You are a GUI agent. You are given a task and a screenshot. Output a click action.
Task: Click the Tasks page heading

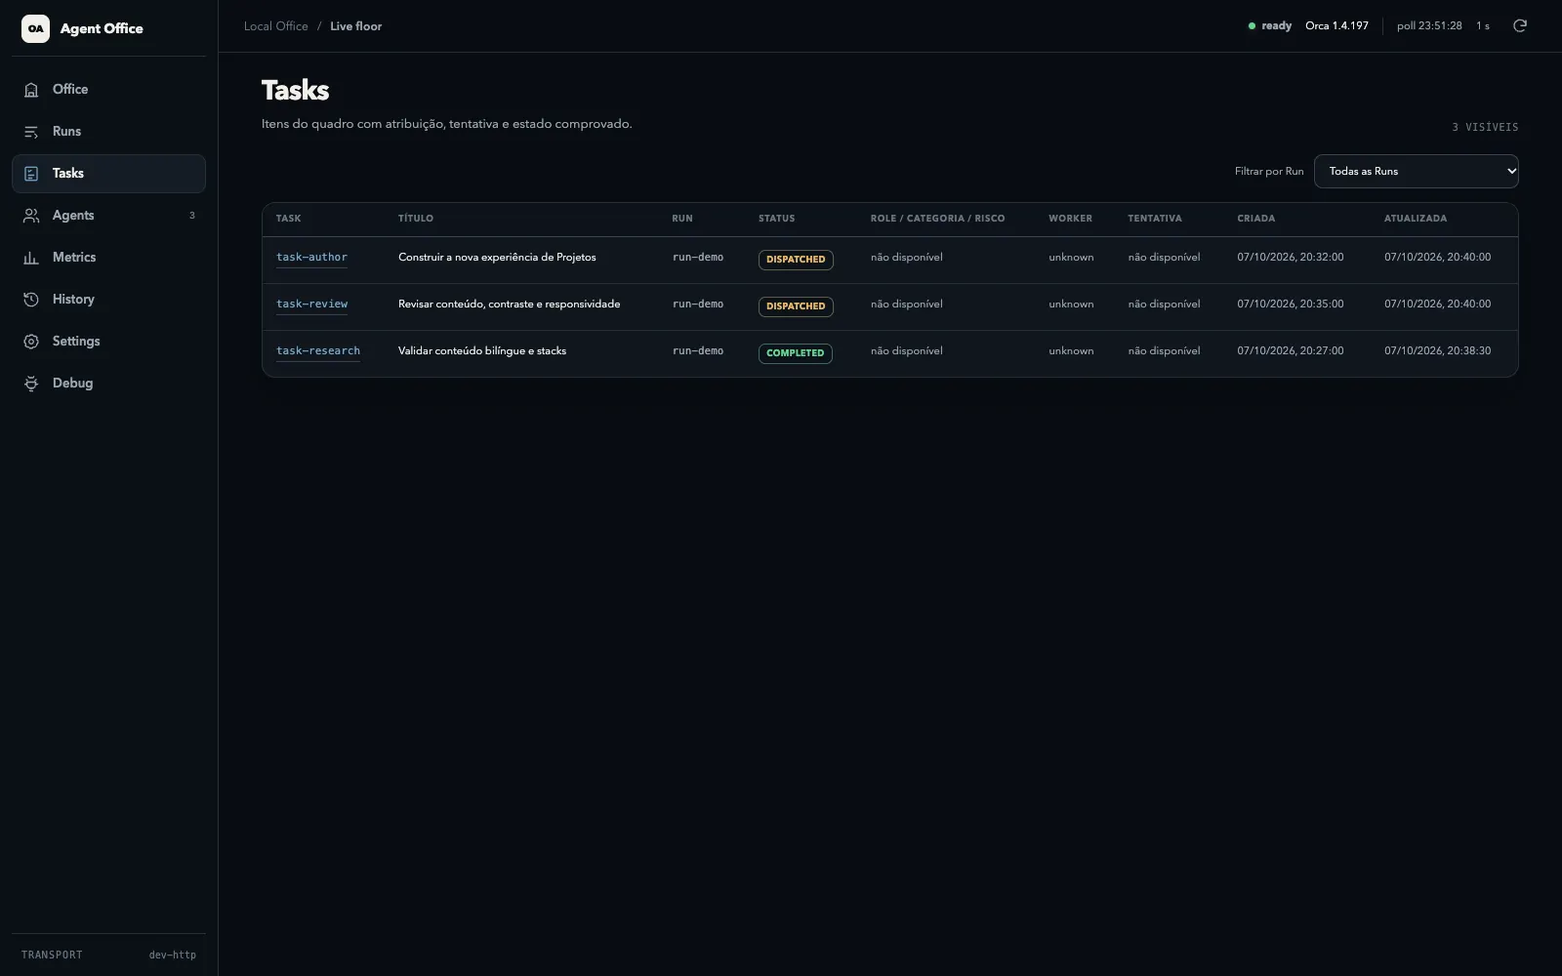tap(295, 91)
